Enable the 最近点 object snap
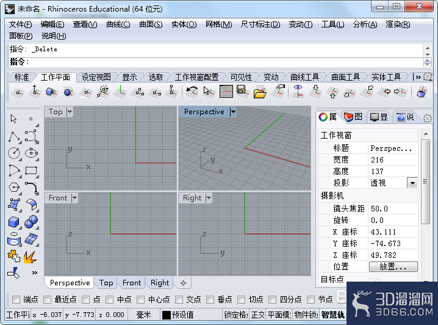Screen dimensions: 438x325 click(47, 299)
